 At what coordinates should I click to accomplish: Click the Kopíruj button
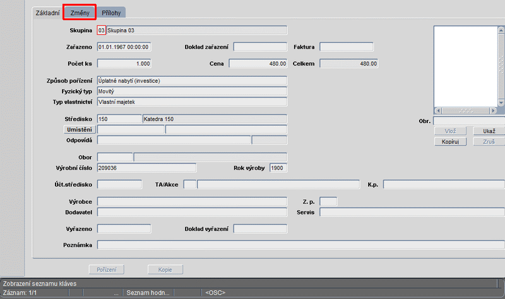(450, 142)
